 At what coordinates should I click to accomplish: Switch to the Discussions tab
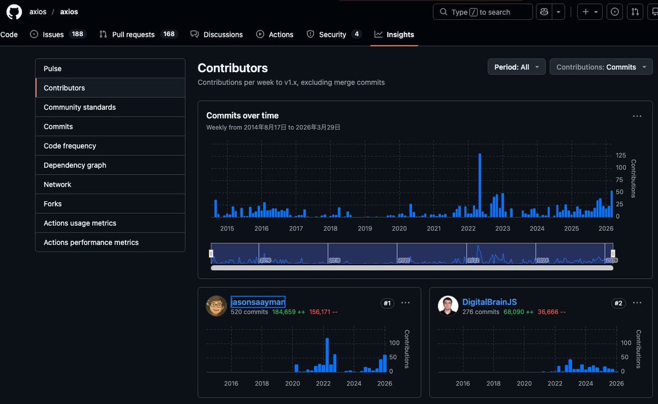click(217, 35)
